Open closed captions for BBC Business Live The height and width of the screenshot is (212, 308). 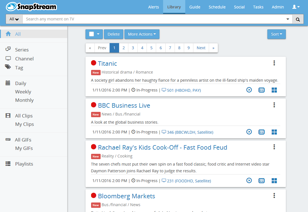tap(261, 132)
